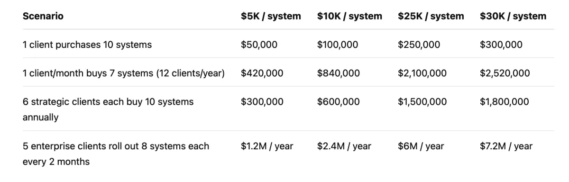Screen dimensions: 569x182
Task: Select the $1.2M / year cell
Action: [267, 146]
